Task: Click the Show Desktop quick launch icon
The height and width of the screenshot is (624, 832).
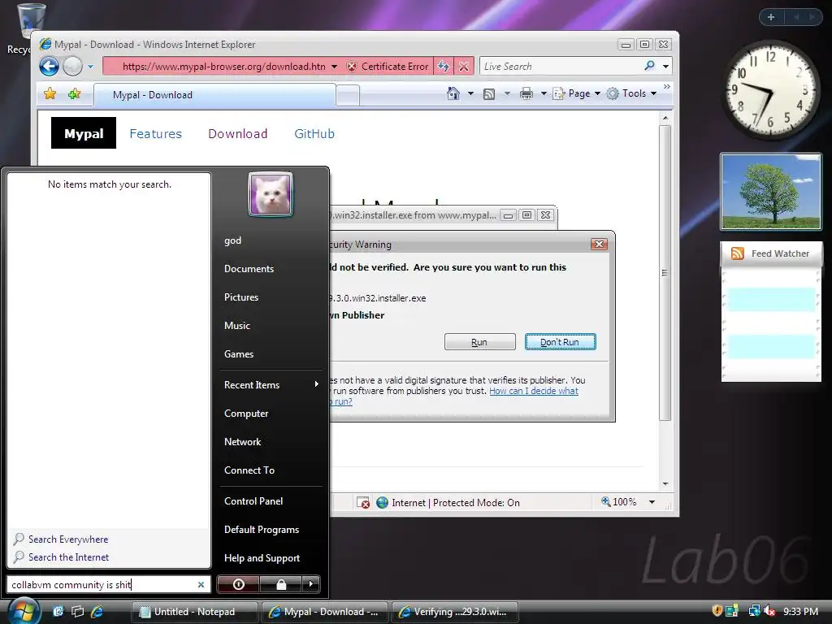Action: click(x=58, y=611)
